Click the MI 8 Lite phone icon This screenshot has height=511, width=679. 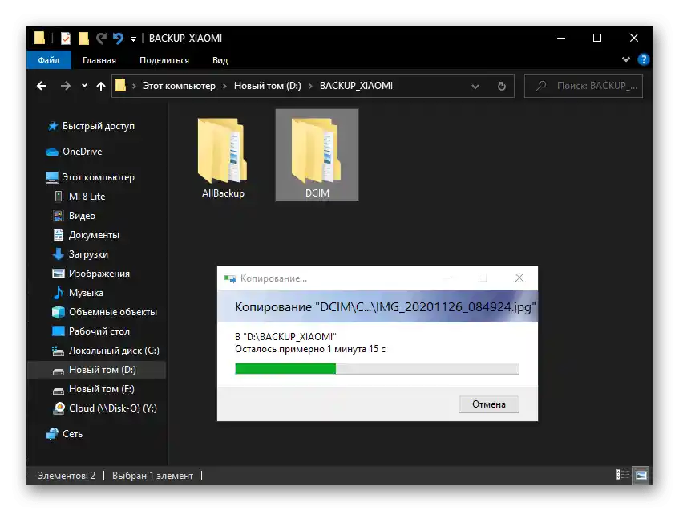tap(59, 197)
